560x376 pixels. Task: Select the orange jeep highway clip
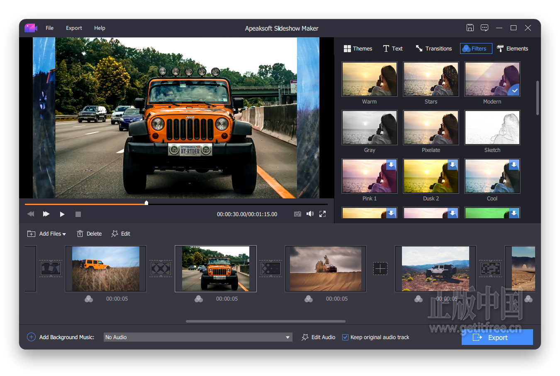[216, 269]
